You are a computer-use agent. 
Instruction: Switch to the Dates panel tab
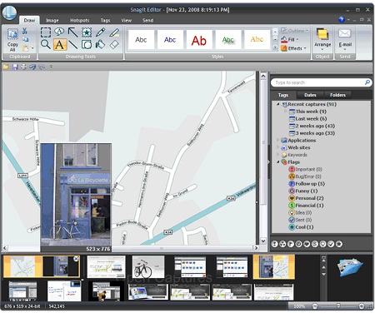(310, 95)
